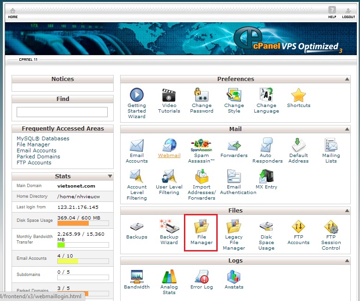Click Monthly Bandwidth Transfer bar
This screenshot has height=301, width=360.
(x=83, y=245)
